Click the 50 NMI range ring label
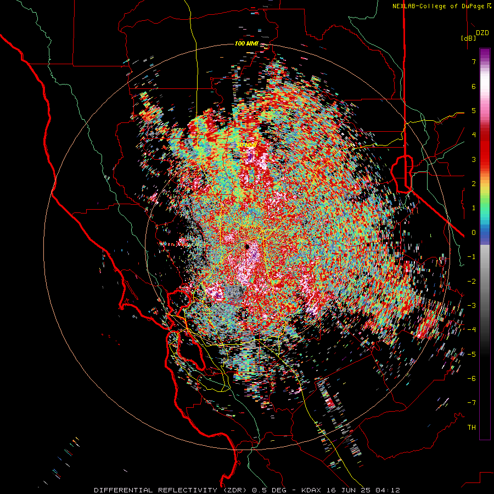Viewport: 494px width, 494px height. coord(246,145)
